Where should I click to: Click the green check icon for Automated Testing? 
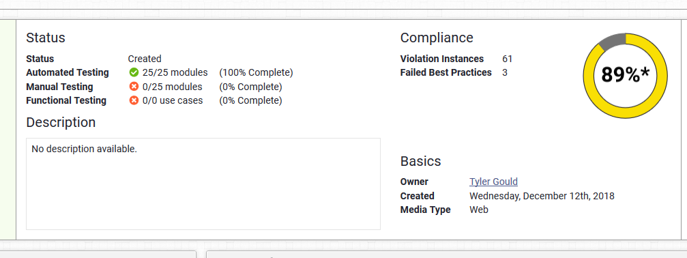[134, 72]
